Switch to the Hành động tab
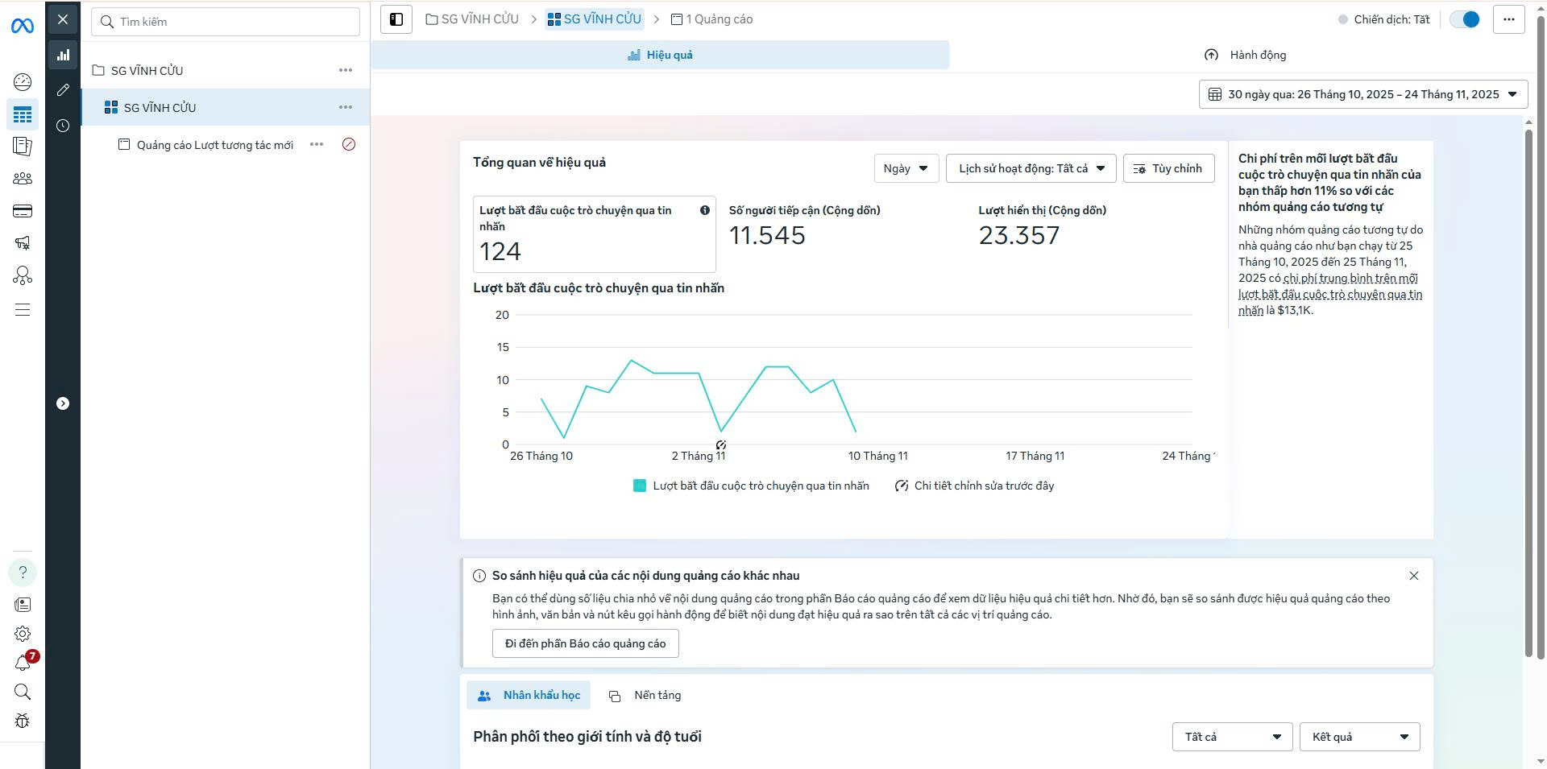Viewport: 1547px width, 769px height. [1246, 55]
